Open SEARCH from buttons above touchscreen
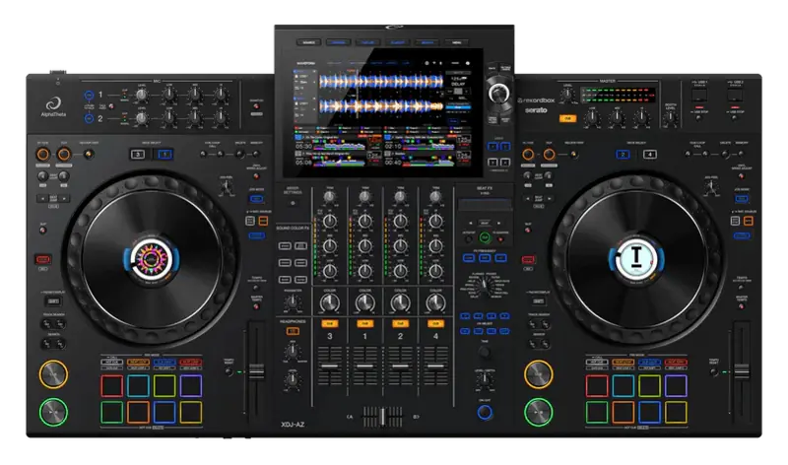This screenshot has height=465, width=788. [427, 42]
